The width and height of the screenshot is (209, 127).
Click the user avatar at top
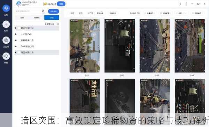[19, 4]
